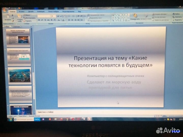Open the font size combo box
Image resolution: width=183 pixels, height=137 pixels.
click(54, 16)
